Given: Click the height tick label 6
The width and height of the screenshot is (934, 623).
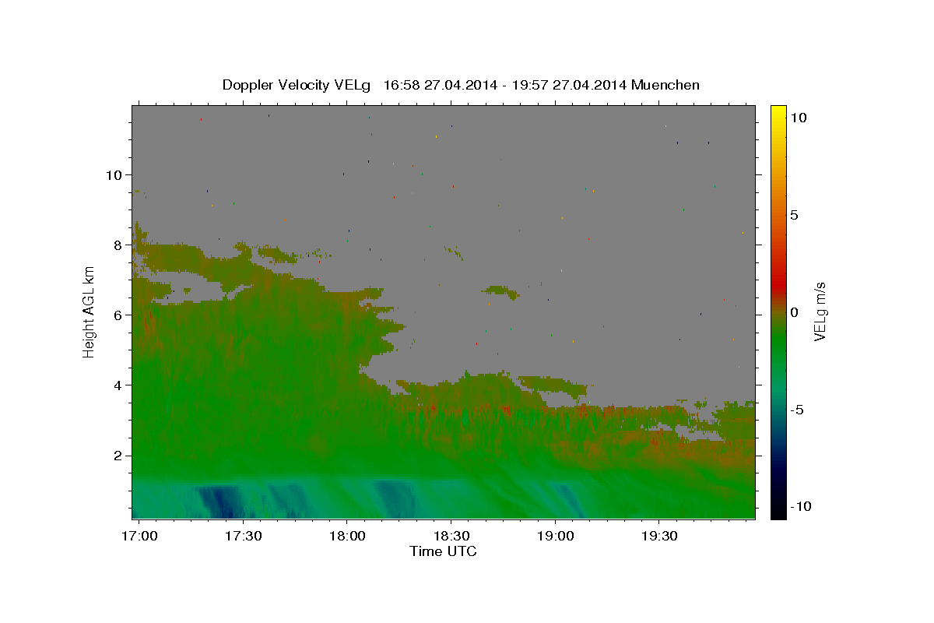Looking at the screenshot, I should [x=118, y=315].
